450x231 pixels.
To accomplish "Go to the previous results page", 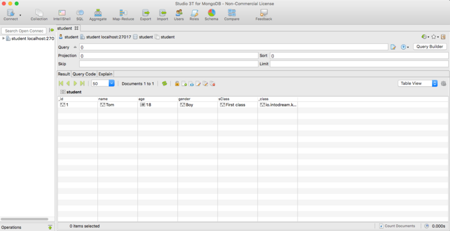I will click(x=68, y=83).
